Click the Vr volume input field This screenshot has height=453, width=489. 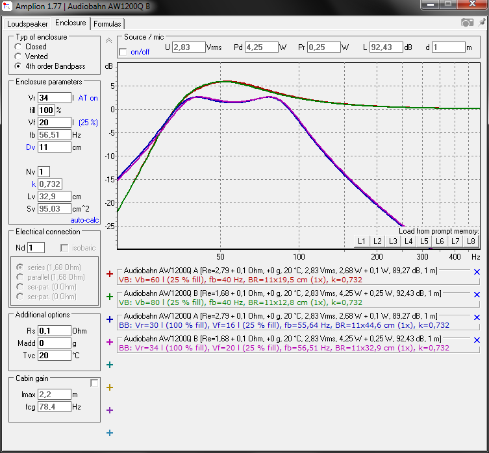coord(55,97)
